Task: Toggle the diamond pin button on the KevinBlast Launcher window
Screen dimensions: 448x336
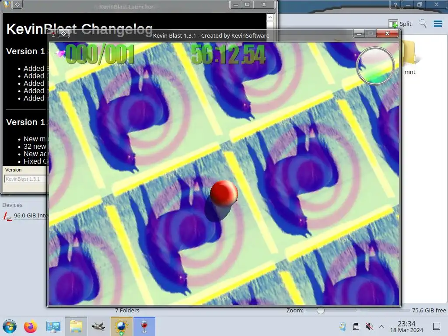Action: [17, 4]
